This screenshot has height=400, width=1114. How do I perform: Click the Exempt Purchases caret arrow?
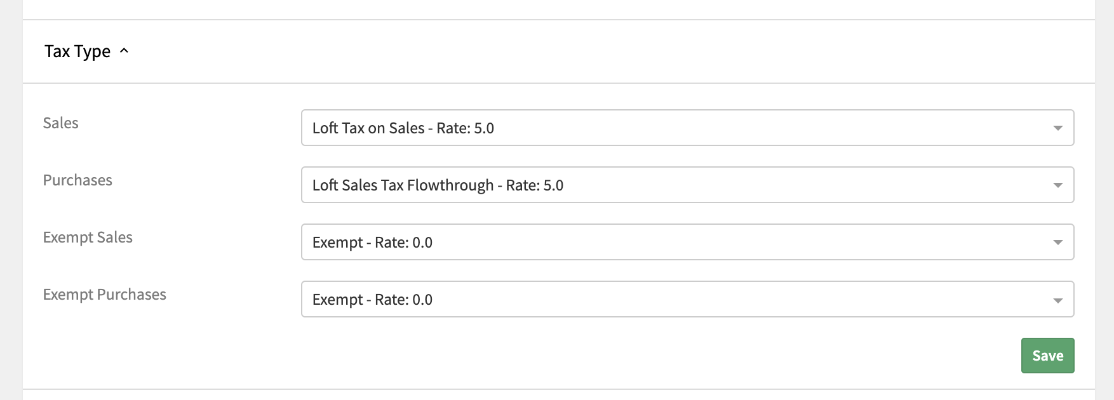[1057, 300]
